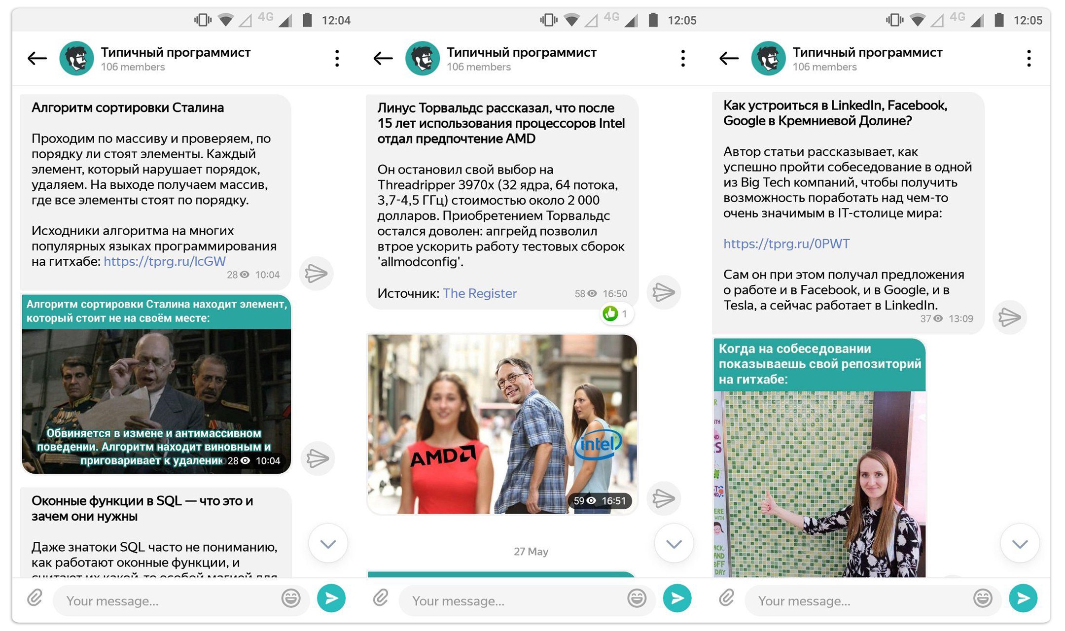
Task: Open channel title in the 12:04 screen
Action: tap(176, 52)
